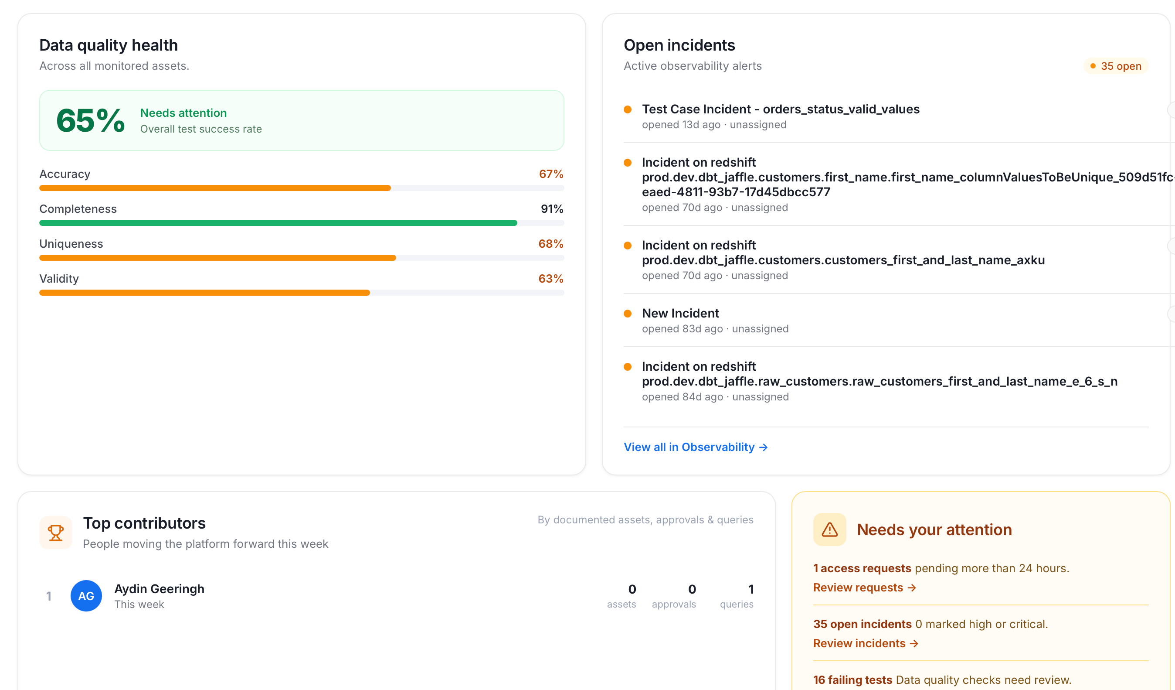Image resolution: width=1175 pixels, height=690 pixels.
Task: Click the opened 83d ago timestamp
Action: pyautogui.click(x=682, y=329)
